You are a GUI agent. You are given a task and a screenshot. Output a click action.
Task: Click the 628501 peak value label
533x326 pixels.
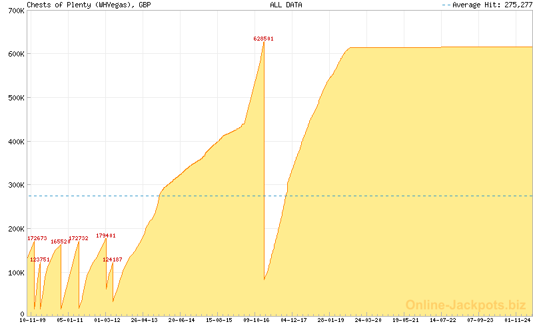263,39
